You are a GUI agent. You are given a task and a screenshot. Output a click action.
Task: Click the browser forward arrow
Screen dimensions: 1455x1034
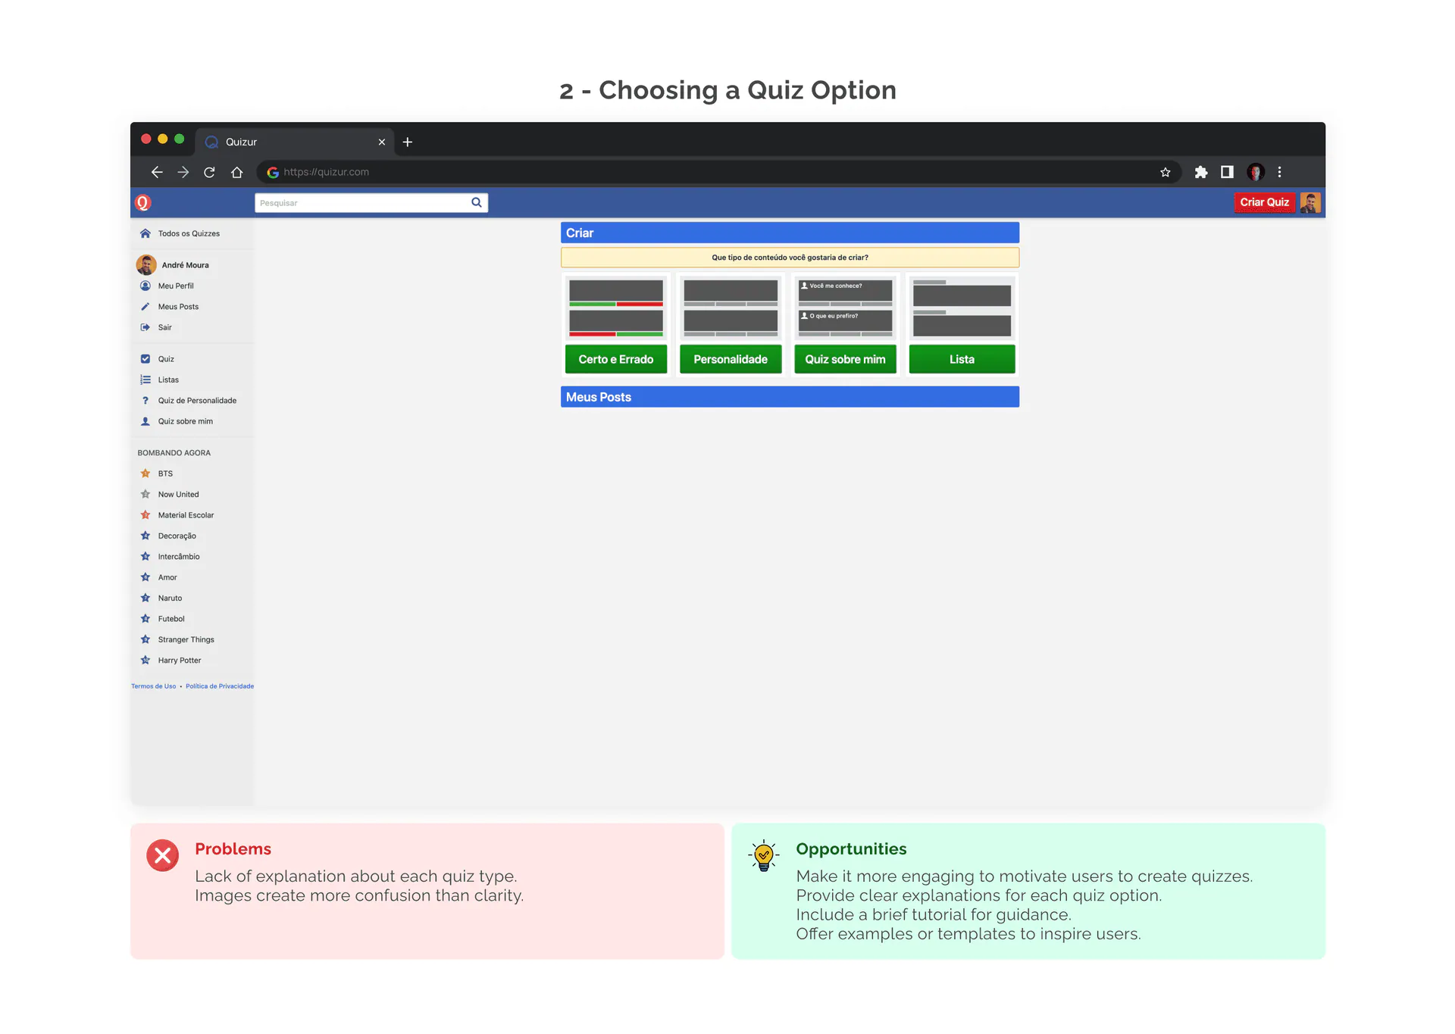pos(183,172)
